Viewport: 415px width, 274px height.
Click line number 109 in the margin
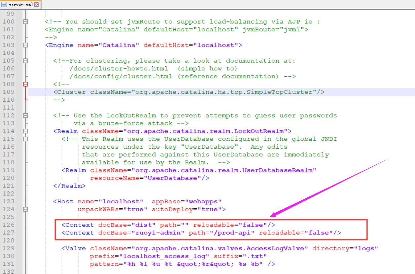[x=9, y=92]
